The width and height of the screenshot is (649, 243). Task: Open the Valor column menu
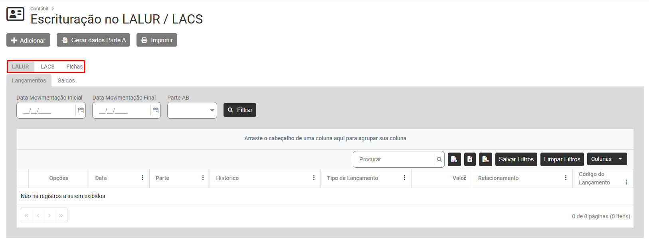tap(465, 178)
